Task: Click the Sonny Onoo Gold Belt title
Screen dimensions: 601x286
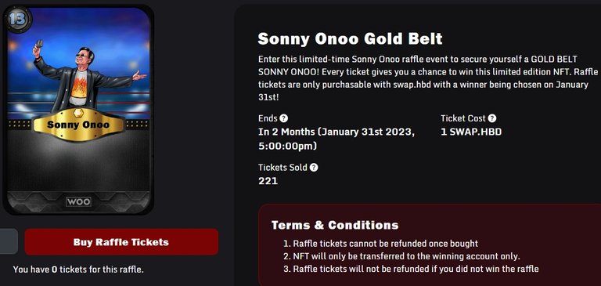Action: [x=350, y=38]
